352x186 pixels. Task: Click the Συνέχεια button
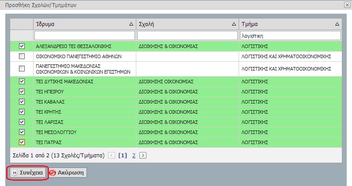pyautogui.click(x=28, y=172)
